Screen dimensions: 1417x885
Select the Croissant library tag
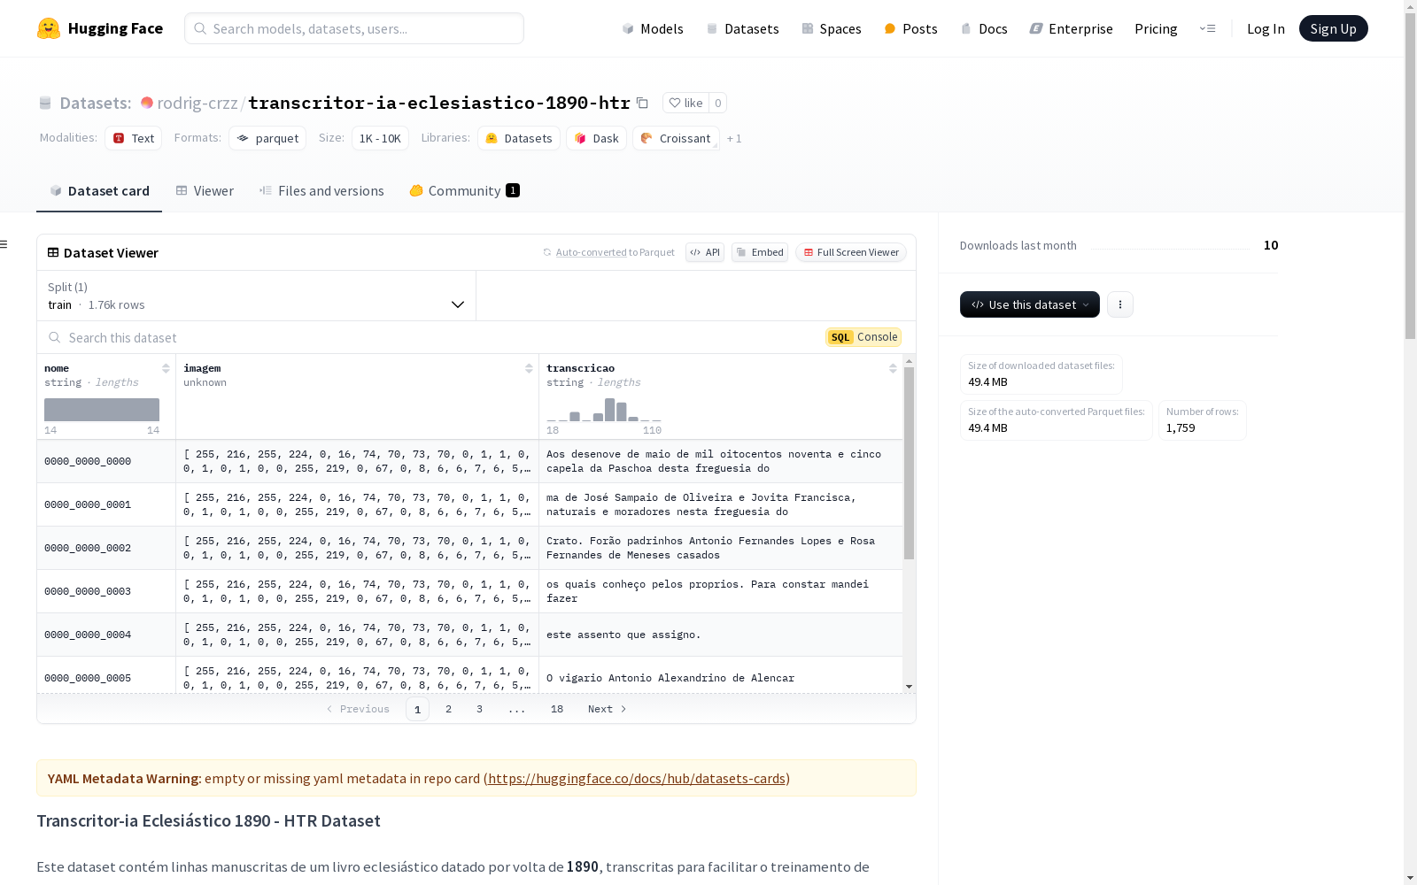click(676, 138)
